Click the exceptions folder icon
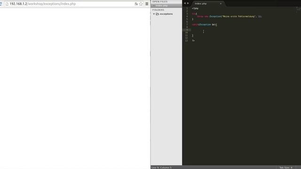Screen dimensions: 301x169 click(158, 14)
